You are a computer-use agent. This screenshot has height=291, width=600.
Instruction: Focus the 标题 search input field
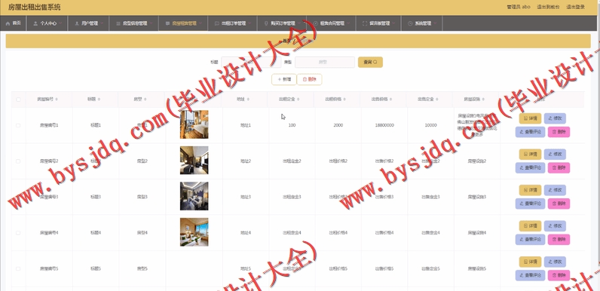(x=251, y=62)
